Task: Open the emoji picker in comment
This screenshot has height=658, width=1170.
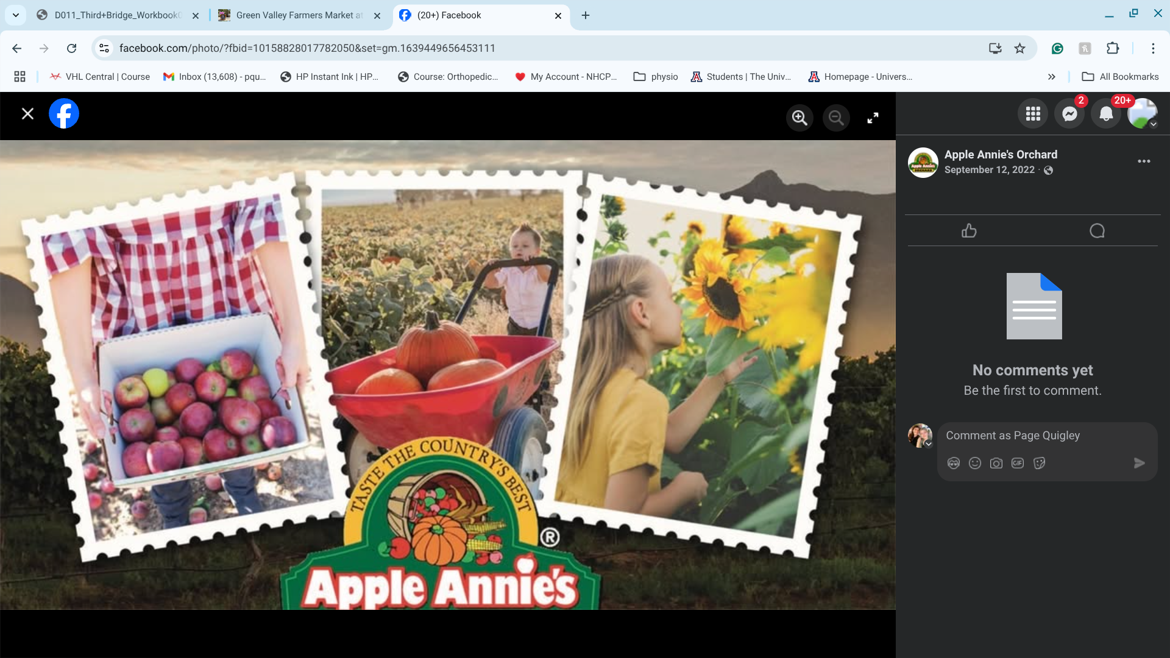Action: point(975,464)
